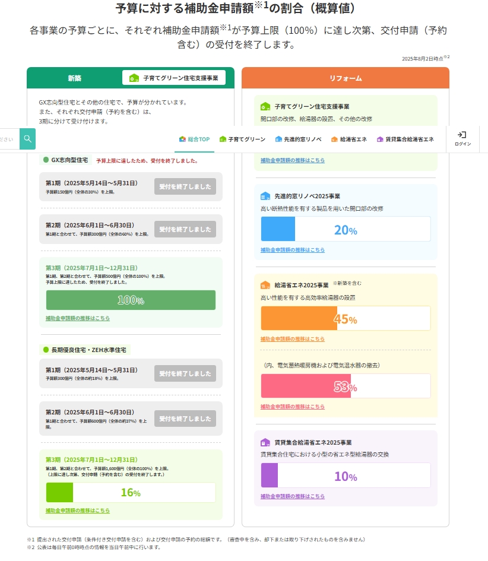Open 補助金申請額の推移 link under the 20% bar
The width and height of the screenshot is (488, 561).
click(293, 250)
